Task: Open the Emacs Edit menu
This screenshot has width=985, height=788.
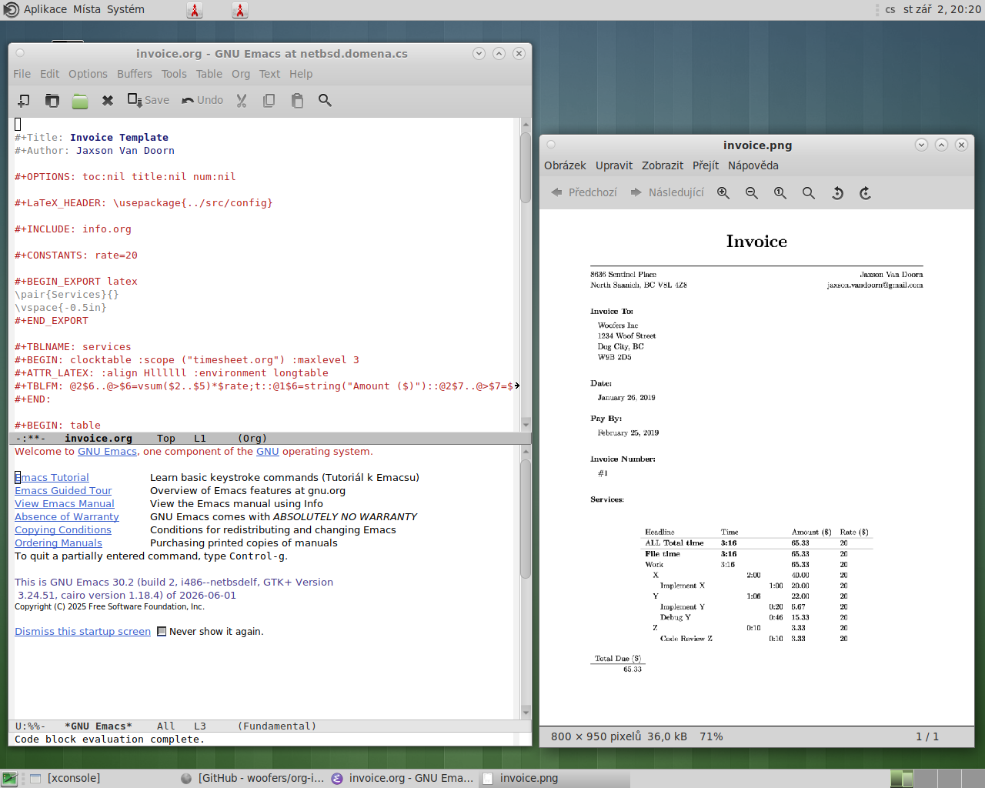Action: 49,74
